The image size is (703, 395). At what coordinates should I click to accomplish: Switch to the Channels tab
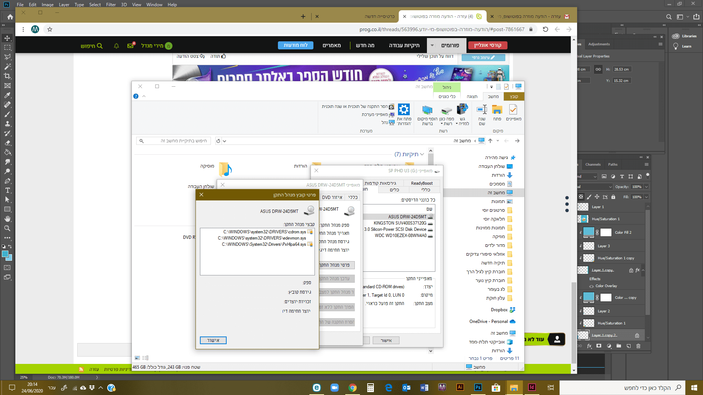pyautogui.click(x=593, y=165)
